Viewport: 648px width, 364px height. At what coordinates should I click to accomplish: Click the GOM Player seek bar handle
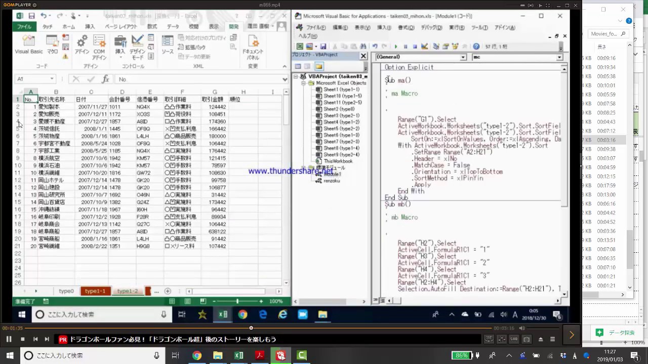[251, 328]
